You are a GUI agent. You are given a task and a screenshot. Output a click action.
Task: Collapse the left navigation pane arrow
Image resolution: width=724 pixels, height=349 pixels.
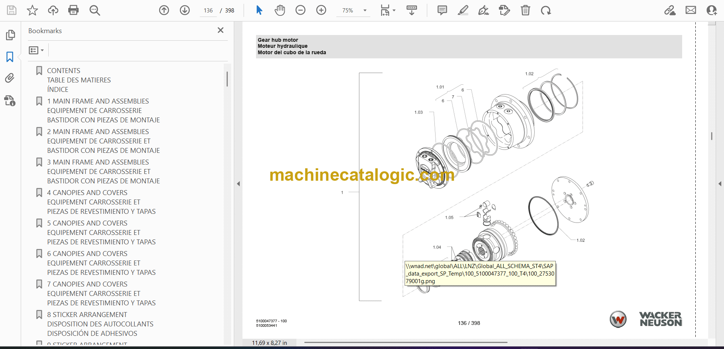click(x=238, y=184)
